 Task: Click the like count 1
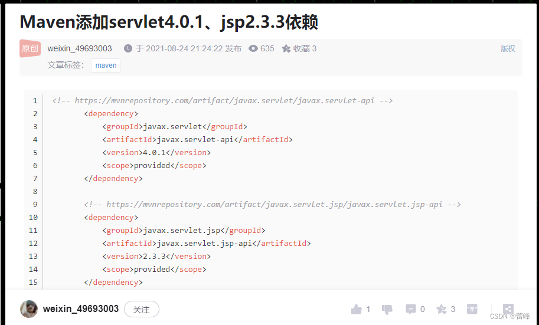coord(368,309)
